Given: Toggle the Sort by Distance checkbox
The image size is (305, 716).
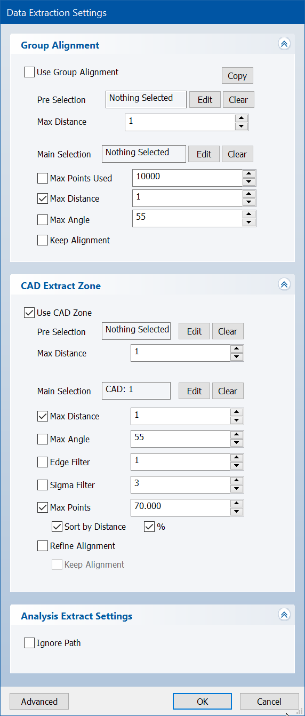Looking at the screenshot, I should click(57, 527).
